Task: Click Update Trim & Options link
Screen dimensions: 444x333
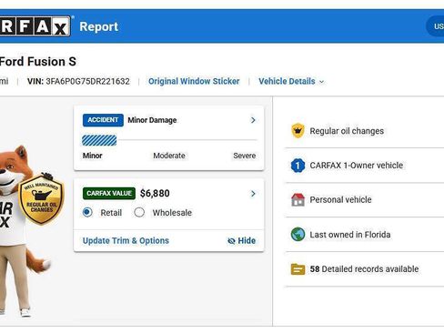Action: pos(126,241)
